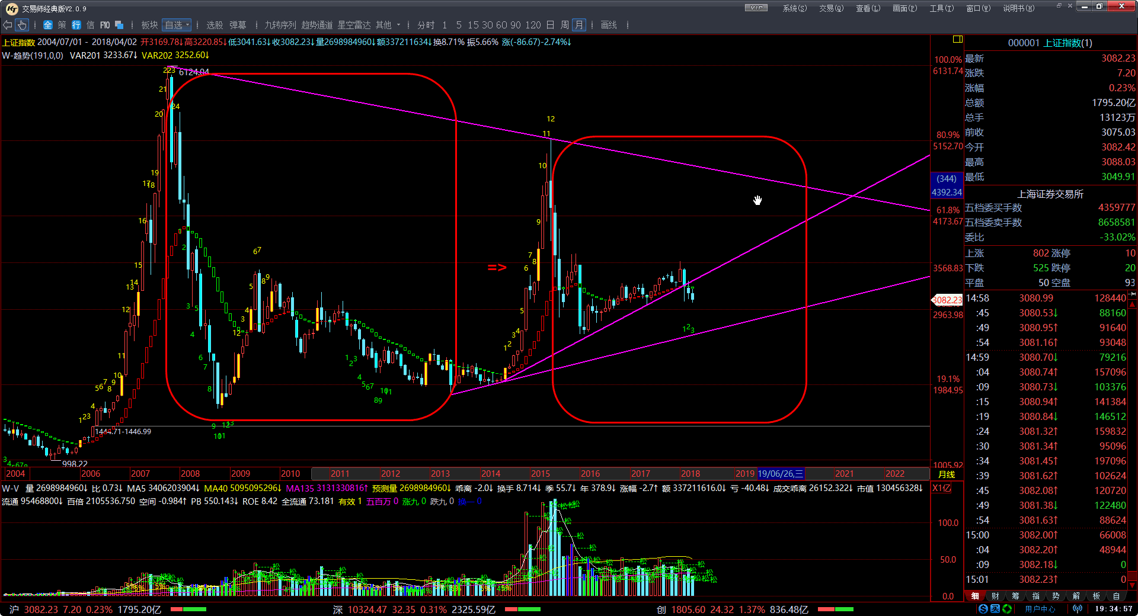Open the 自选 dropdown in toolbar
1138x616 pixels.
pos(177,25)
